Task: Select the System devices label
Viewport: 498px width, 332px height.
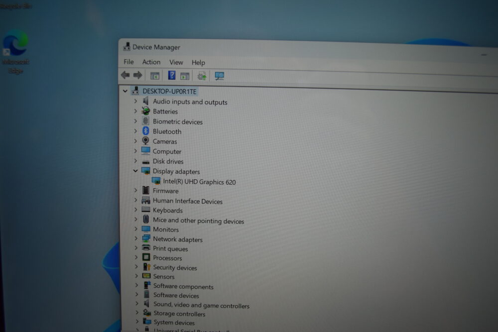Action: 174,323
